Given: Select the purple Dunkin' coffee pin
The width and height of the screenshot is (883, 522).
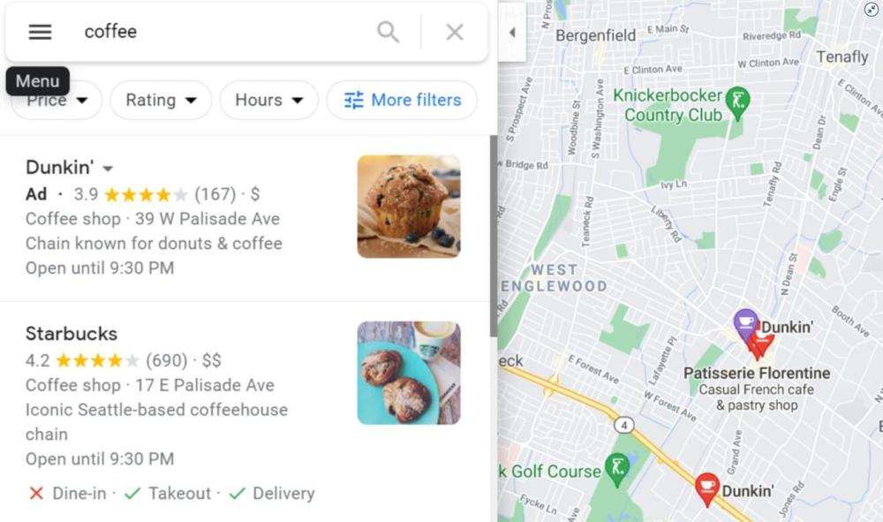Looking at the screenshot, I should tap(746, 324).
